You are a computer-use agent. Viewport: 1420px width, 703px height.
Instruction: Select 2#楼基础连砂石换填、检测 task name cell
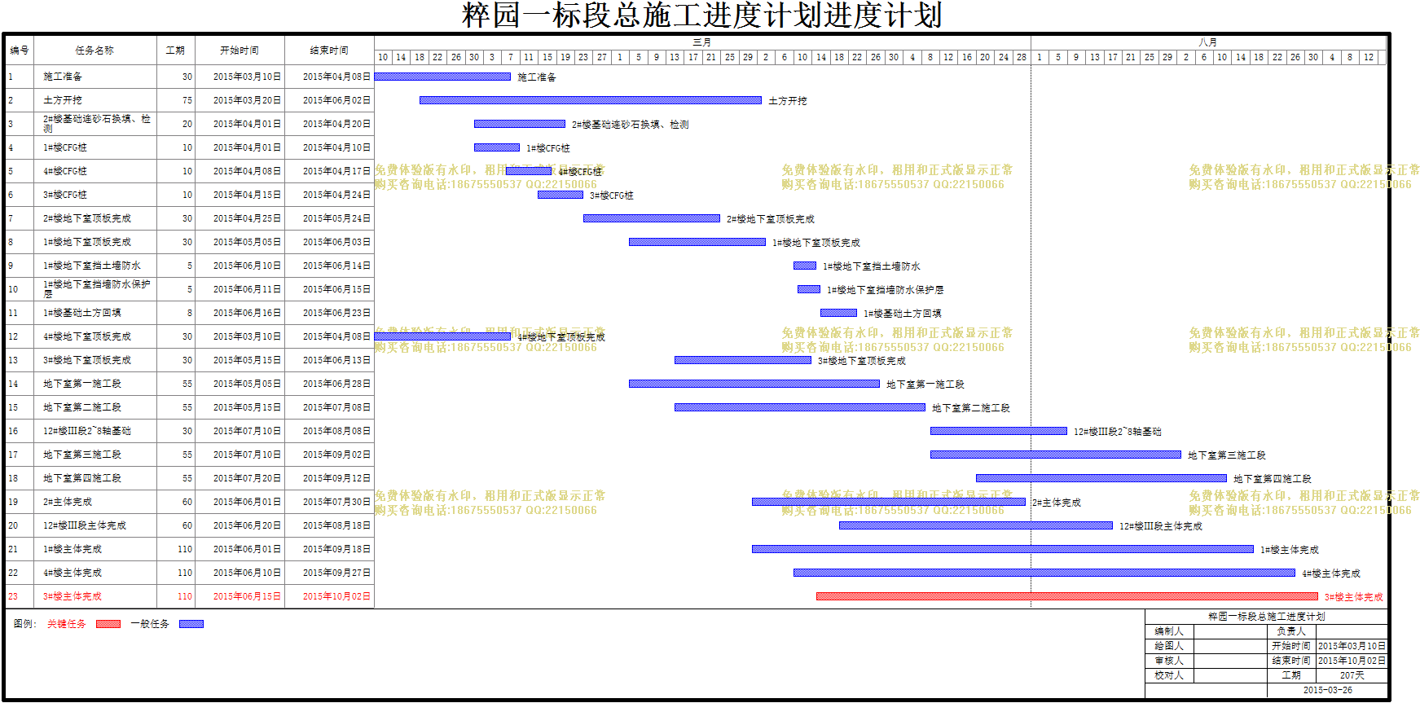(96, 124)
